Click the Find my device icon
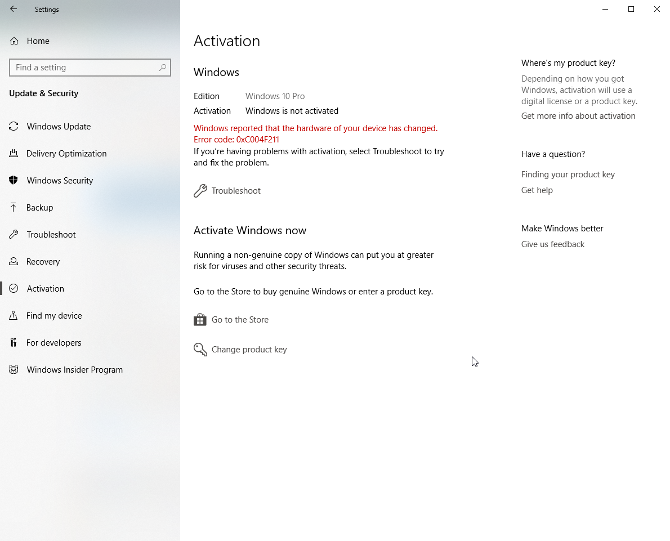670x541 pixels. pyautogui.click(x=14, y=315)
